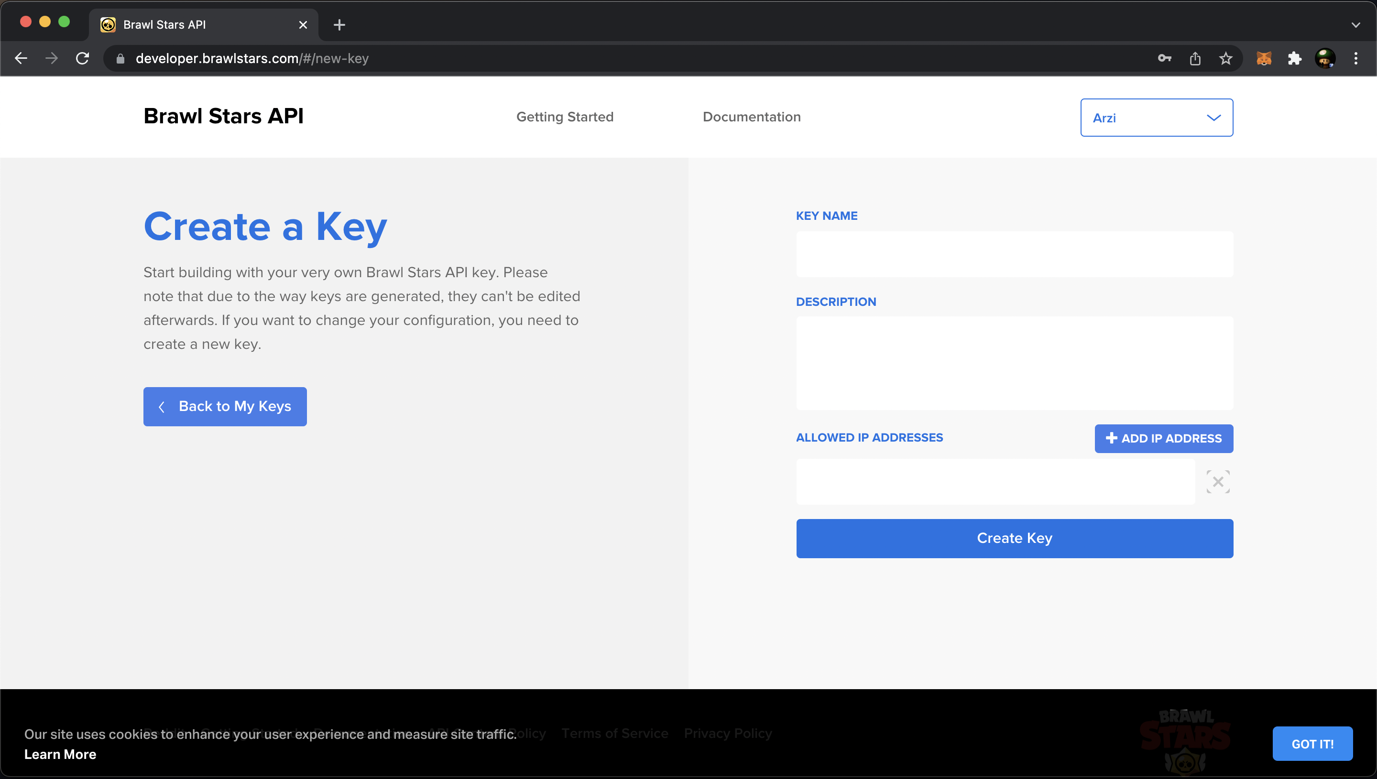Open the Chrome three-dot menu
This screenshot has width=1377, height=779.
tap(1355, 58)
